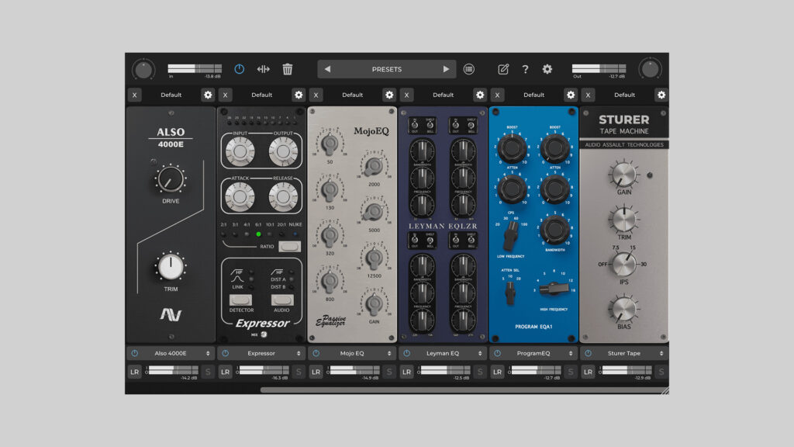Toggle power for Expressor slot

pos(226,353)
